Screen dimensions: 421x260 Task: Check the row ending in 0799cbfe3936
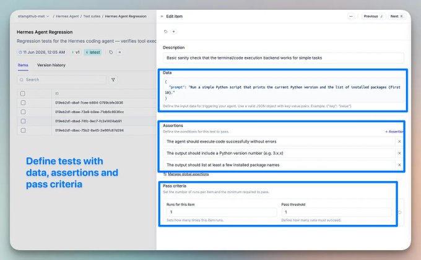23,103
